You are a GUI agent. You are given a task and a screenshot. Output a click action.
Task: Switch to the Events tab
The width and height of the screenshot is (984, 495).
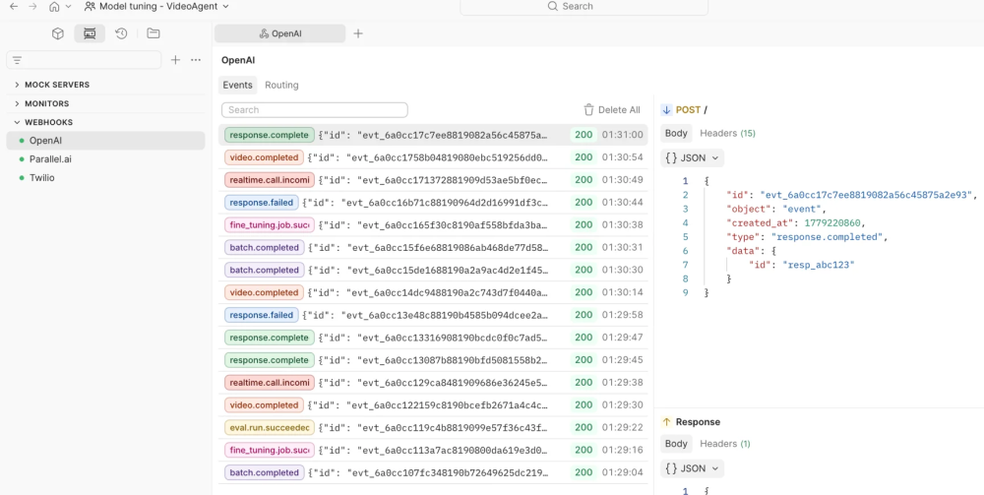point(238,85)
